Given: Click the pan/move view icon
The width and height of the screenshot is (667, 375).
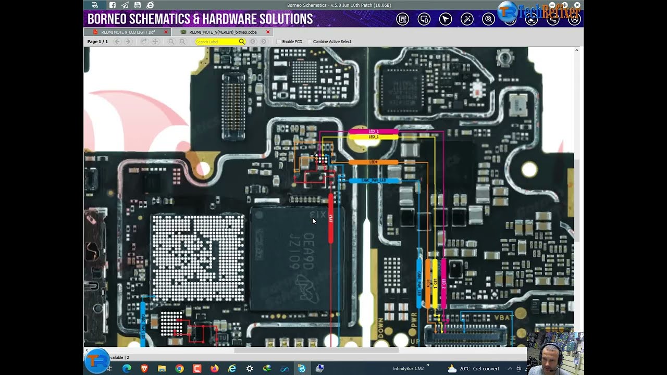Looking at the screenshot, I should tap(155, 42).
